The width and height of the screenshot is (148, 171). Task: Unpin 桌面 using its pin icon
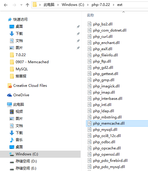click(x=78, y=27)
